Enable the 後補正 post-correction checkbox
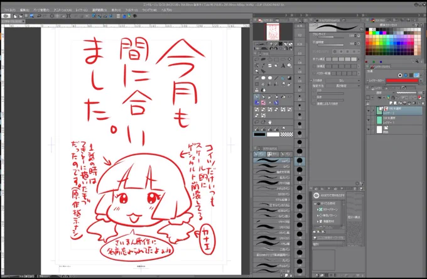The height and width of the screenshot is (279, 427). click(314, 66)
